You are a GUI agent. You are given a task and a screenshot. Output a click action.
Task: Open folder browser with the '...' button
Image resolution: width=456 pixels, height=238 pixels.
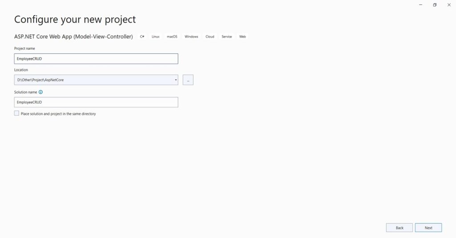tap(188, 80)
